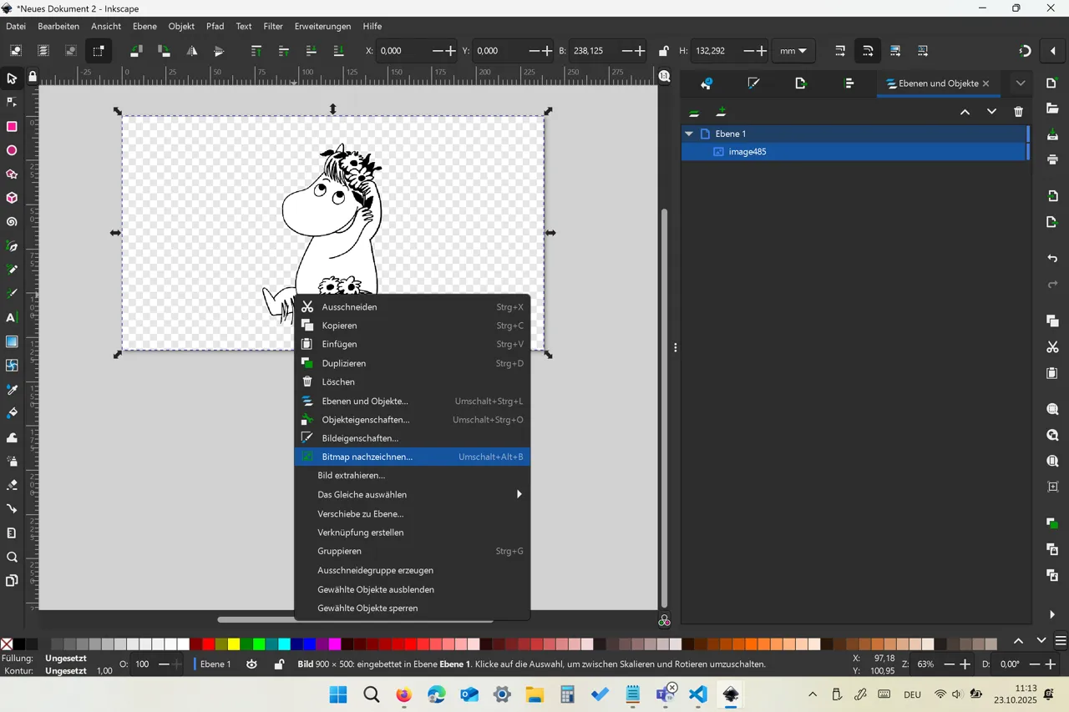Open the Pfad menu

coord(215,27)
